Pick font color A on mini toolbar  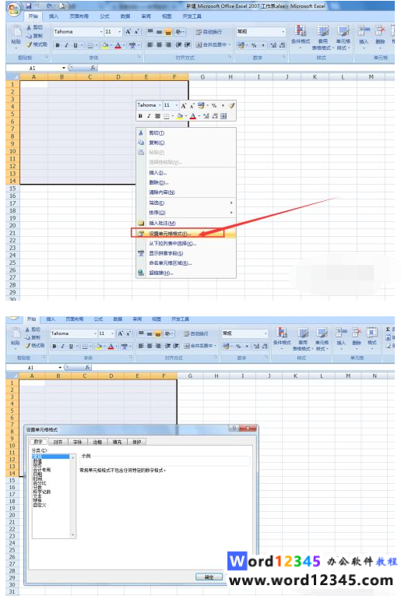tap(193, 116)
